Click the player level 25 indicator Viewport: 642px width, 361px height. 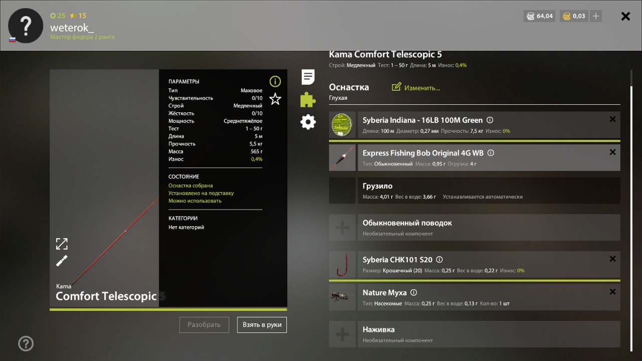pos(58,16)
